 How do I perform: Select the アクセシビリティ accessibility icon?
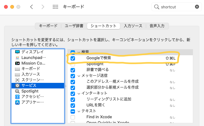click(17, 97)
